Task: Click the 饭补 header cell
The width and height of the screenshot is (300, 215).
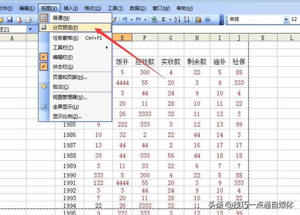Action: pos(122,62)
